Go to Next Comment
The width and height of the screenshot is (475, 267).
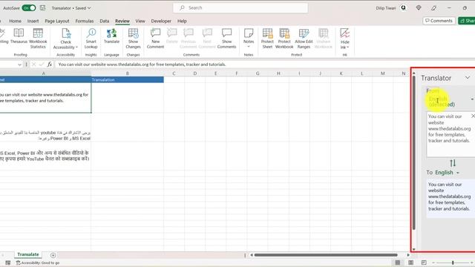(x=207, y=39)
